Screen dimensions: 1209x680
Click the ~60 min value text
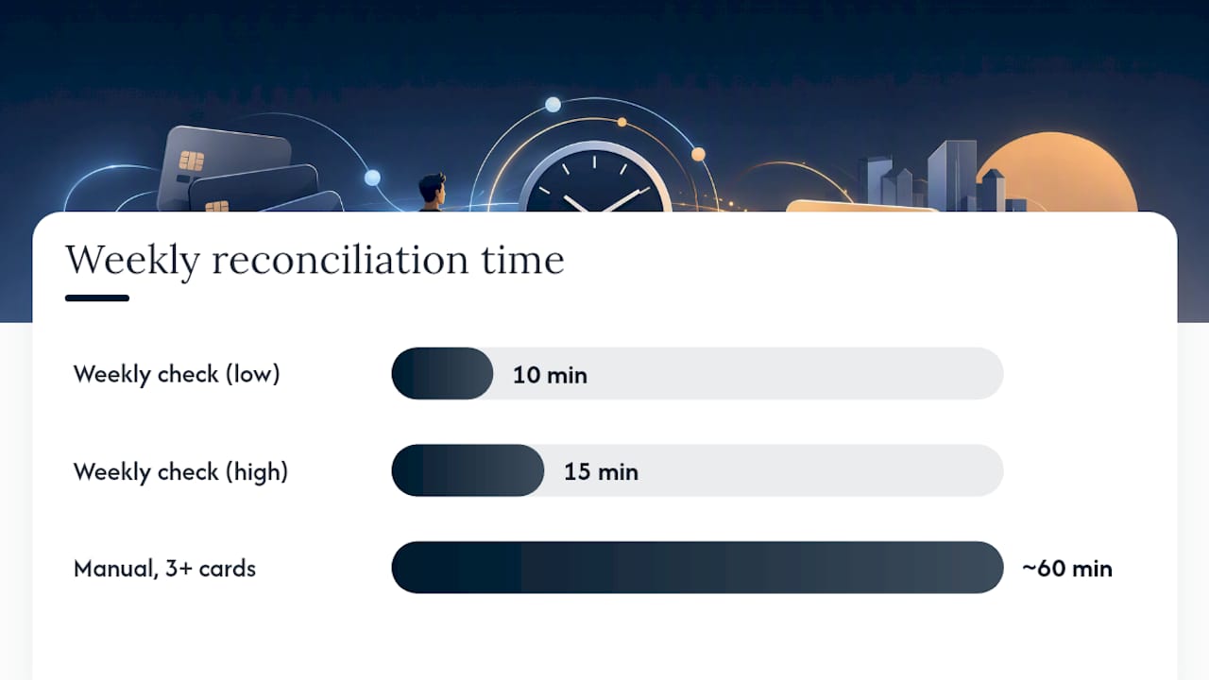[1067, 569]
